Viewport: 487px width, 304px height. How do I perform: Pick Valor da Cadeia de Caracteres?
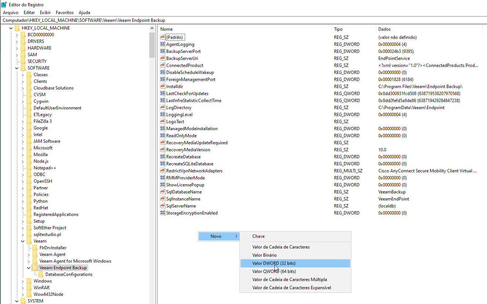point(295,247)
